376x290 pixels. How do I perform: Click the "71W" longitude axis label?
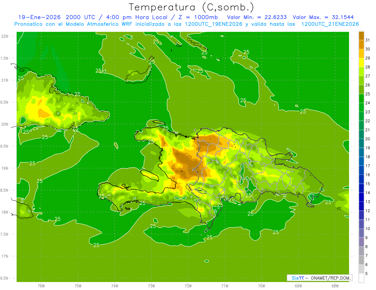(225, 286)
